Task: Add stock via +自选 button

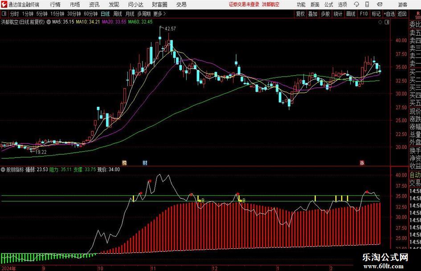Action: pos(389,14)
